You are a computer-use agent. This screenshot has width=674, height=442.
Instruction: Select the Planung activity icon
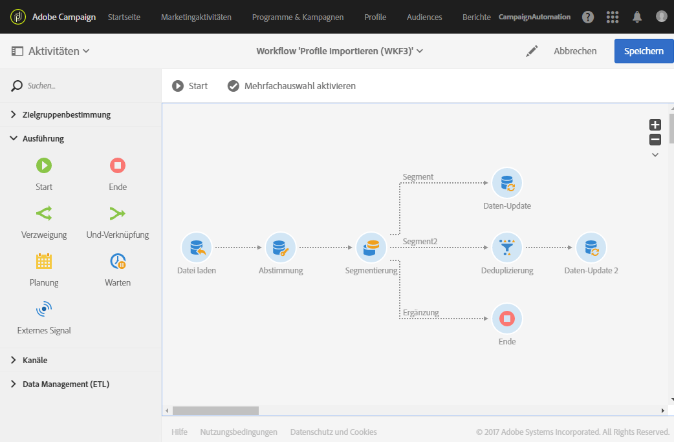pyautogui.click(x=43, y=261)
